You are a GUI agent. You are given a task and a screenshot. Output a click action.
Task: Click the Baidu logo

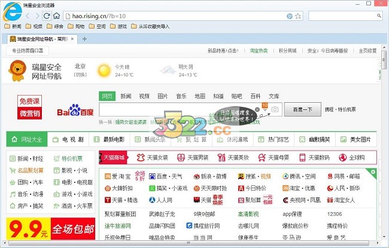(75, 110)
